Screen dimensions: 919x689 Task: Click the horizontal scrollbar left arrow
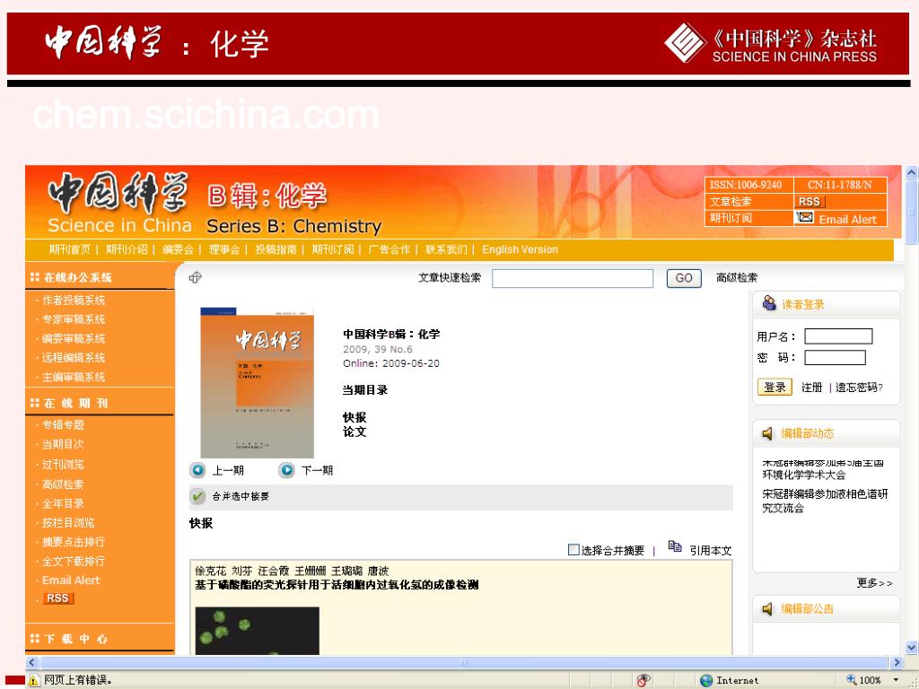[x=31, y=663]
